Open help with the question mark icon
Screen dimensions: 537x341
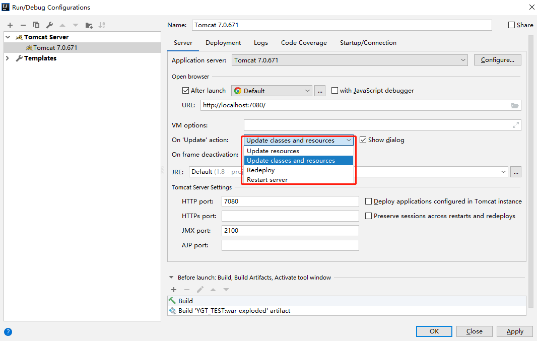tap(8, 332)
